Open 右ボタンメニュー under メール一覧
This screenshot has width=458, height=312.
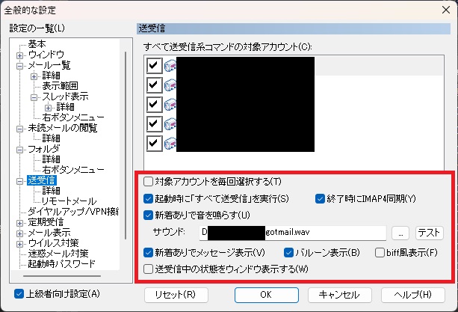click(x=73, y=117)
